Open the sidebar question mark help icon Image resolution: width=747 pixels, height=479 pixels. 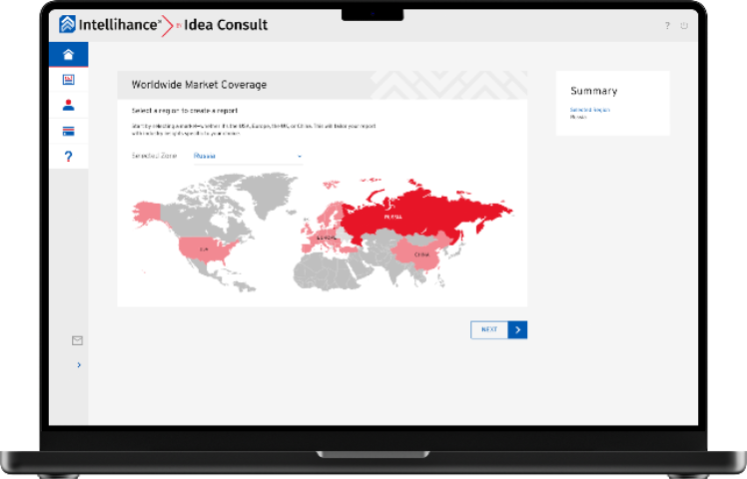[68, 156]
